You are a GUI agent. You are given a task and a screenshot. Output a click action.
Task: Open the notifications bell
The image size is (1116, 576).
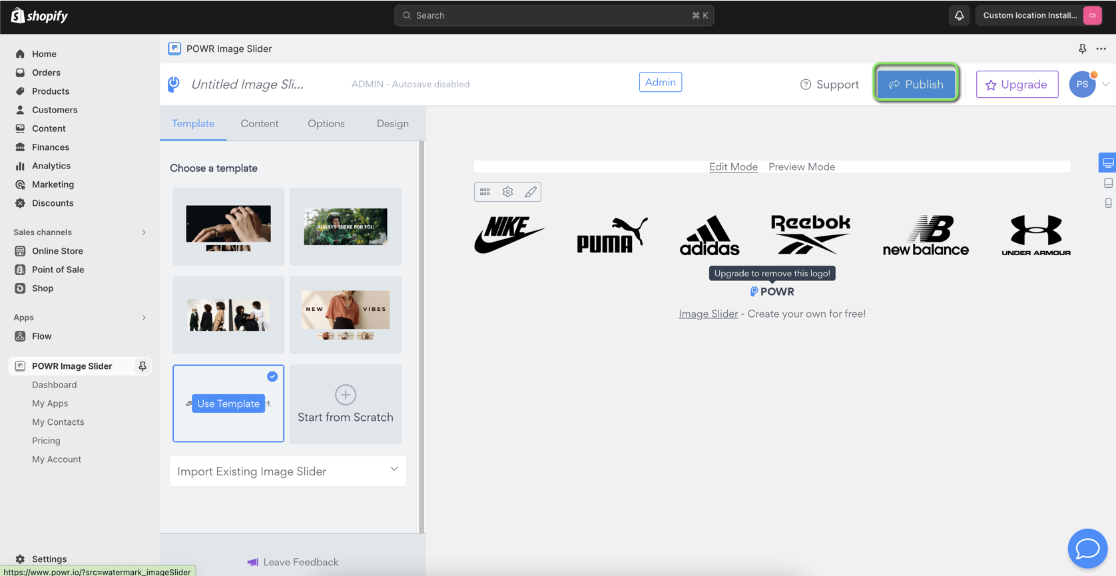(x=960, y=15)
